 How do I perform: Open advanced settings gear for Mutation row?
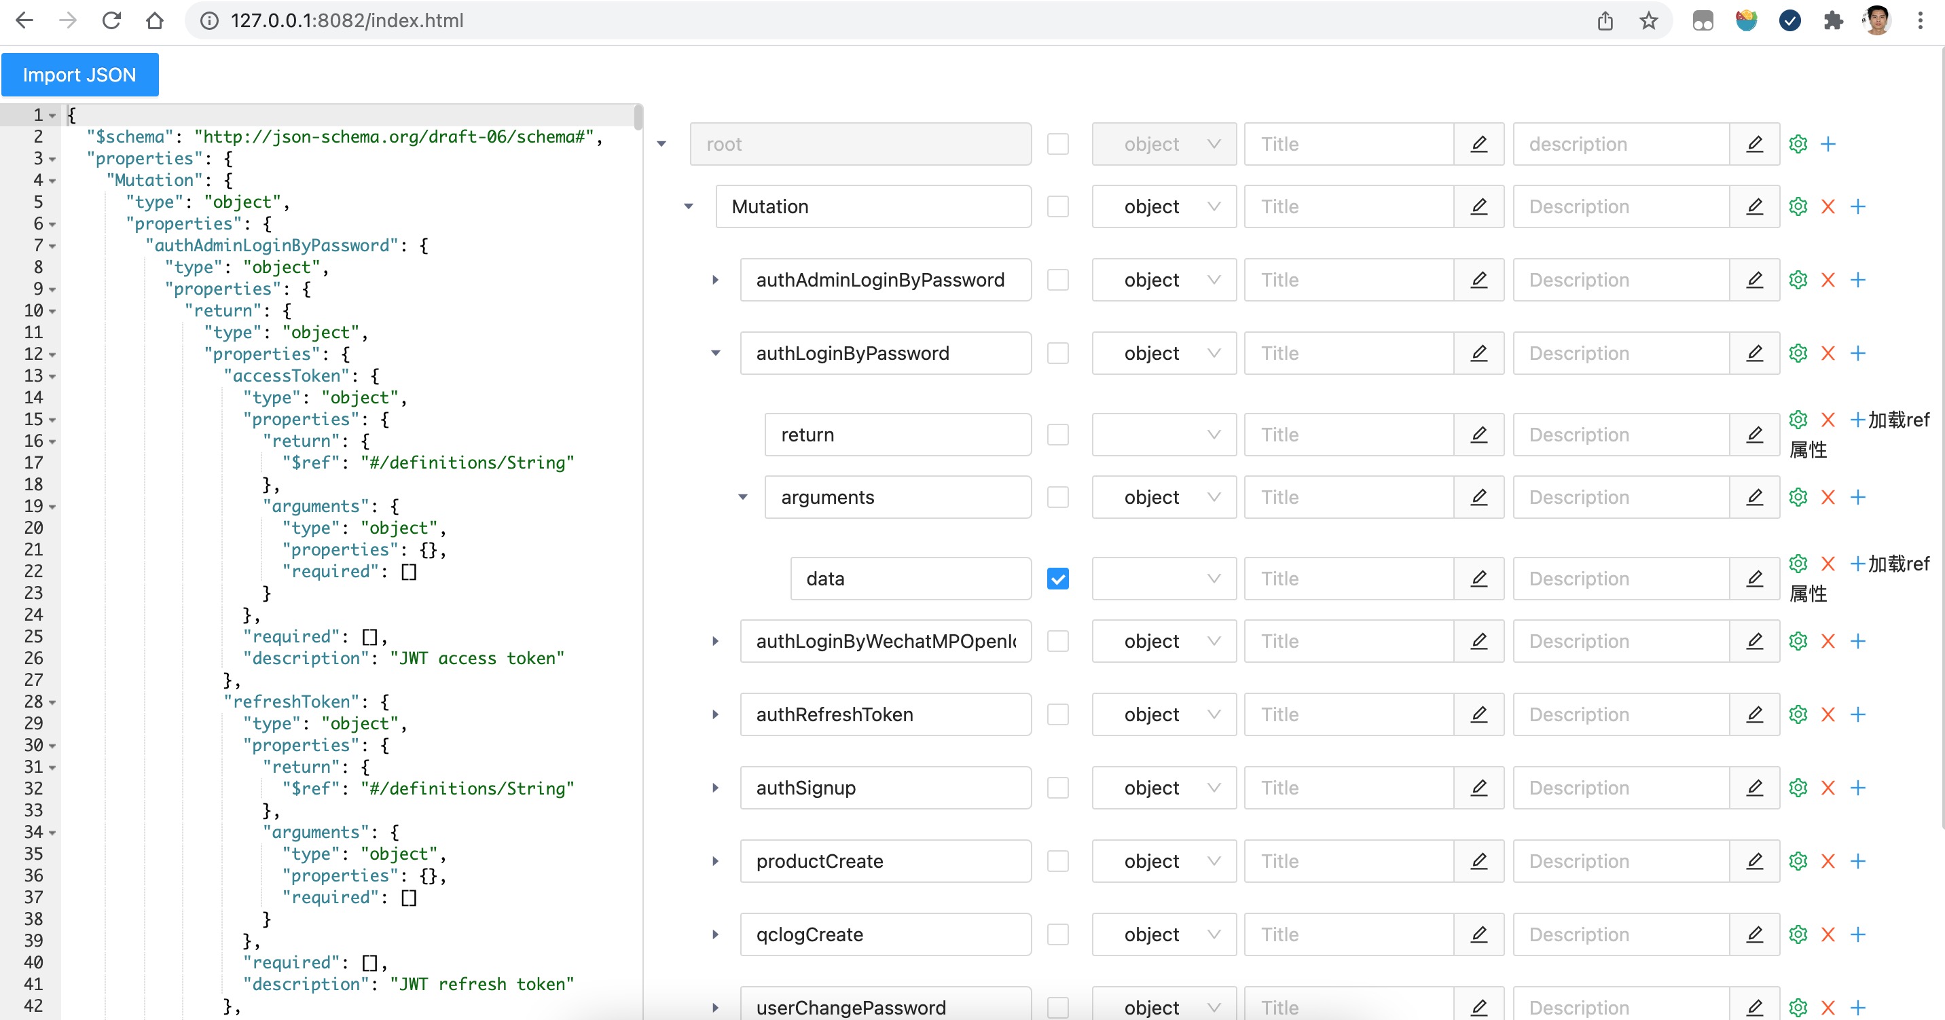click(x=1798, y=206)
